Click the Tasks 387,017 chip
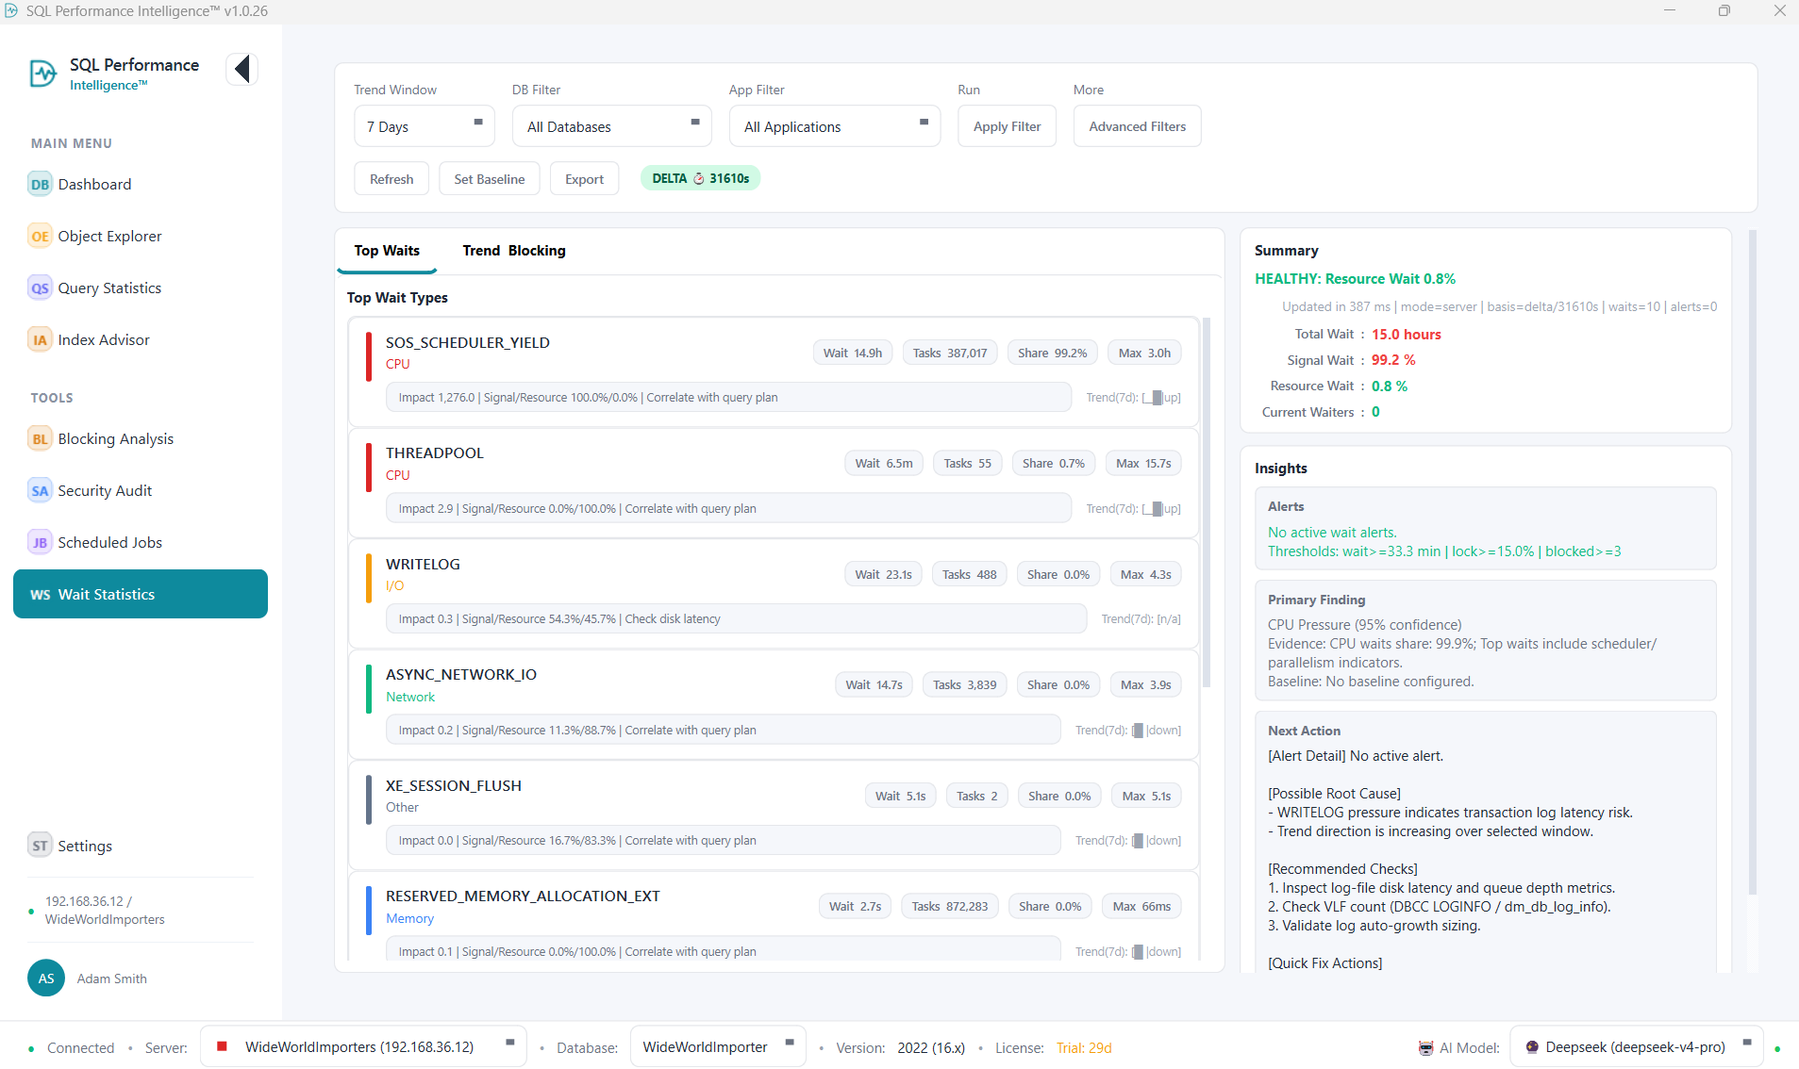 (949, 354)
